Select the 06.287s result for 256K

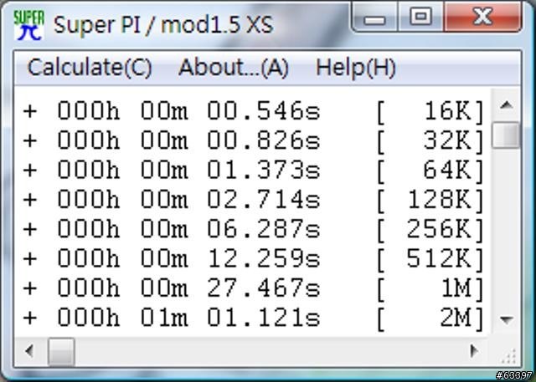[253, 229]
